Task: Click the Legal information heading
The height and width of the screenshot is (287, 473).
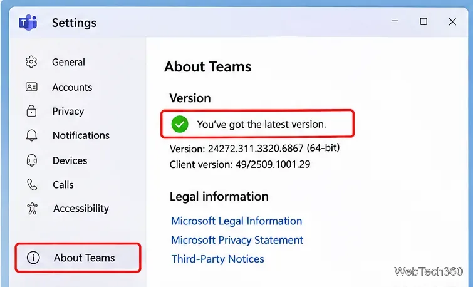Action: click(x=219, y=197)
